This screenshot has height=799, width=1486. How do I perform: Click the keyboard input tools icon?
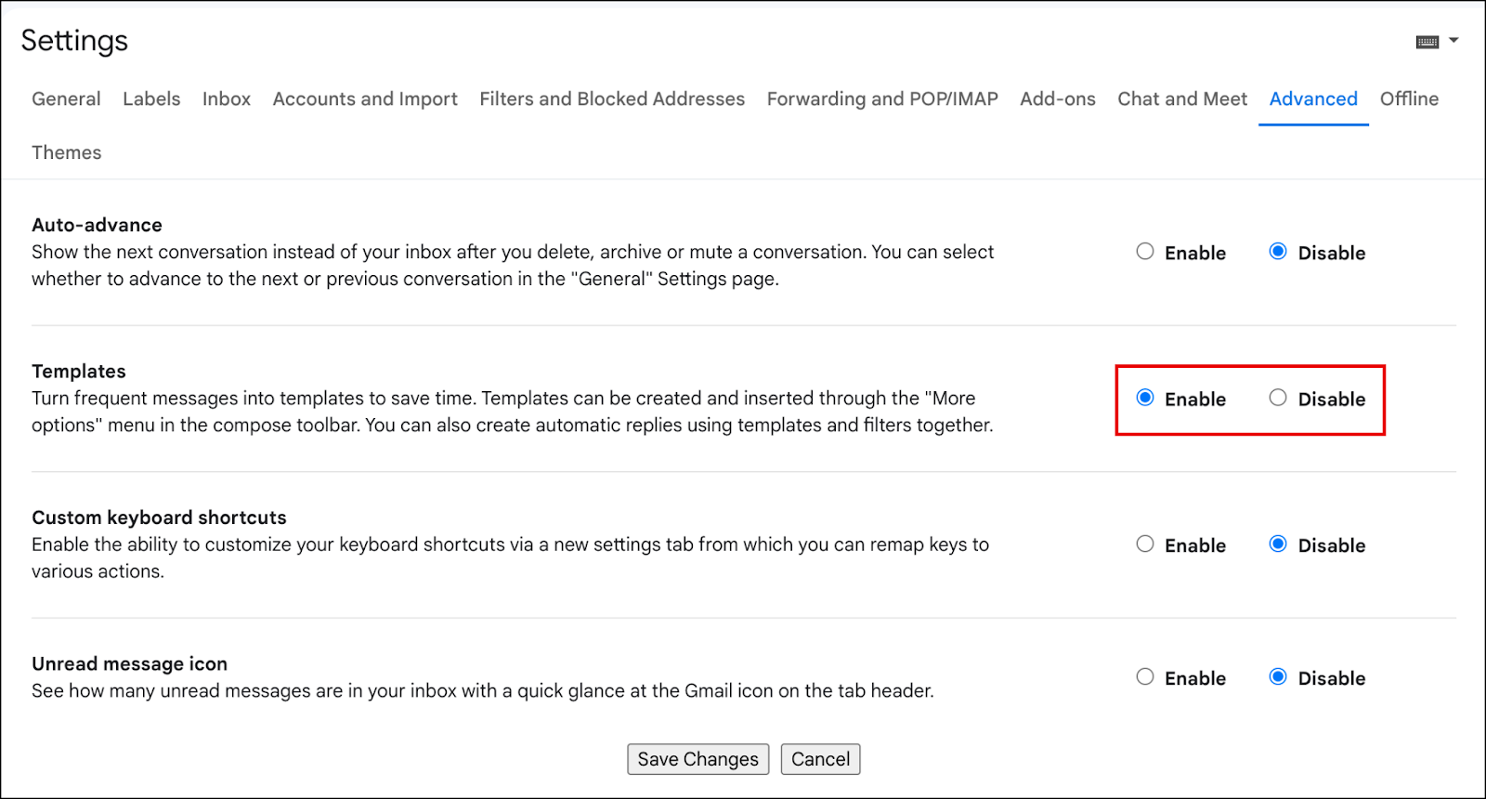(1427, 42)
